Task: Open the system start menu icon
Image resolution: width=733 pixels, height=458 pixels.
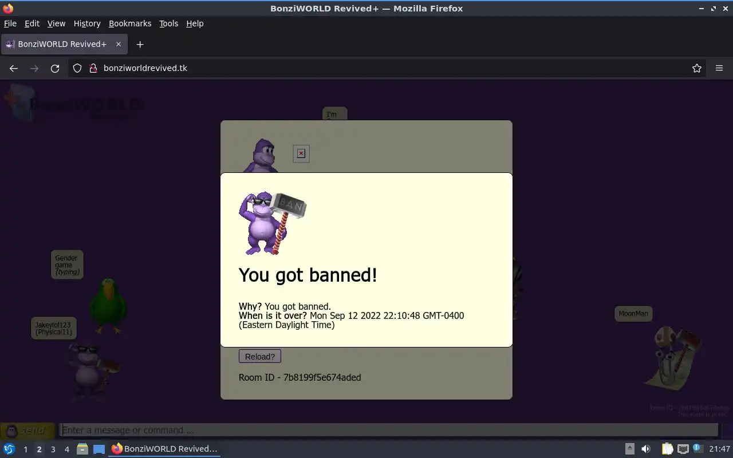Action: (x=9, y=449)
